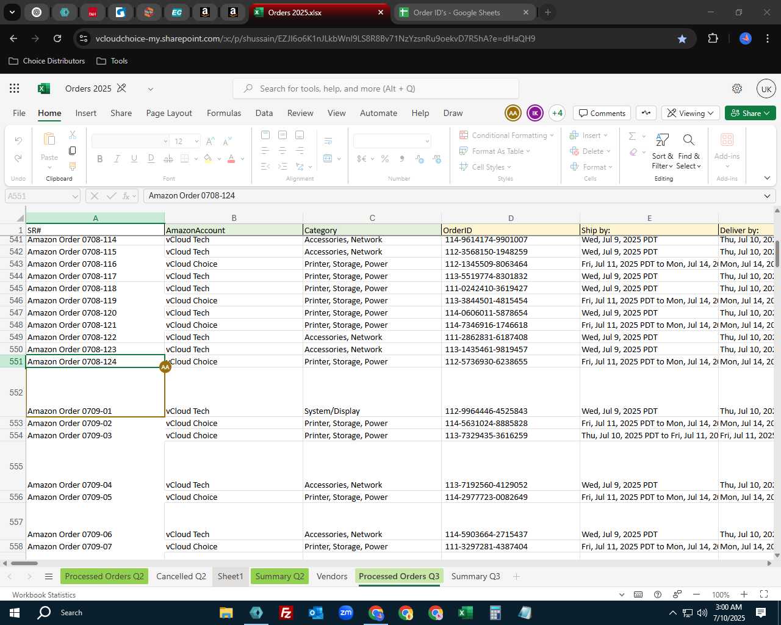
Task: Open the Fill Color yellow swatch
Action: tap(208, 159)
